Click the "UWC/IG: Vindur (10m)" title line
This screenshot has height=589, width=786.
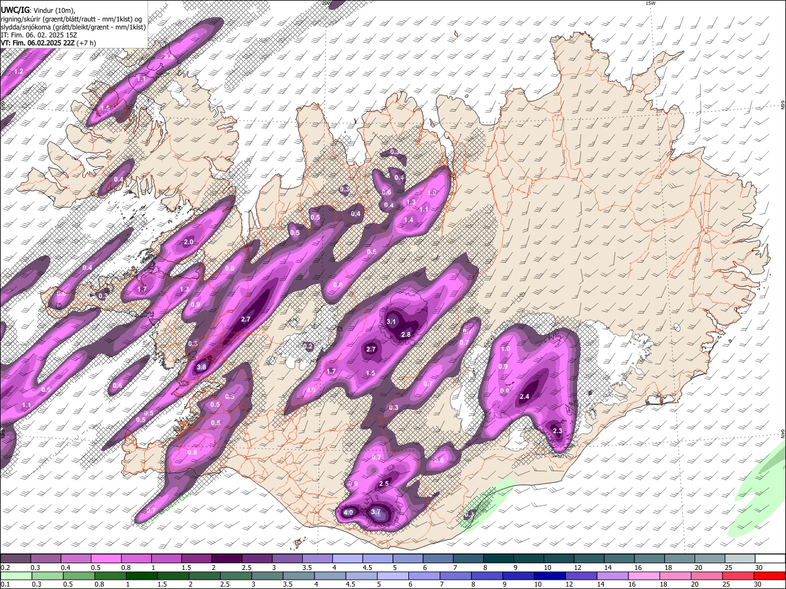click(x=38, y=10)
